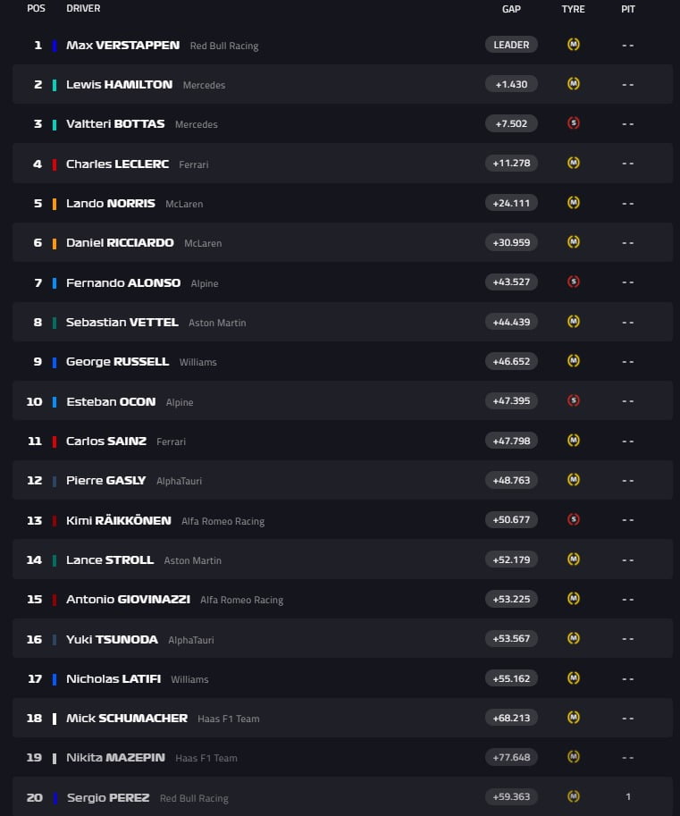Select Yuki Tsunoda's position number 16
Image resolution: width=680 pixels, height=816 pixels.
coord(33,638)
